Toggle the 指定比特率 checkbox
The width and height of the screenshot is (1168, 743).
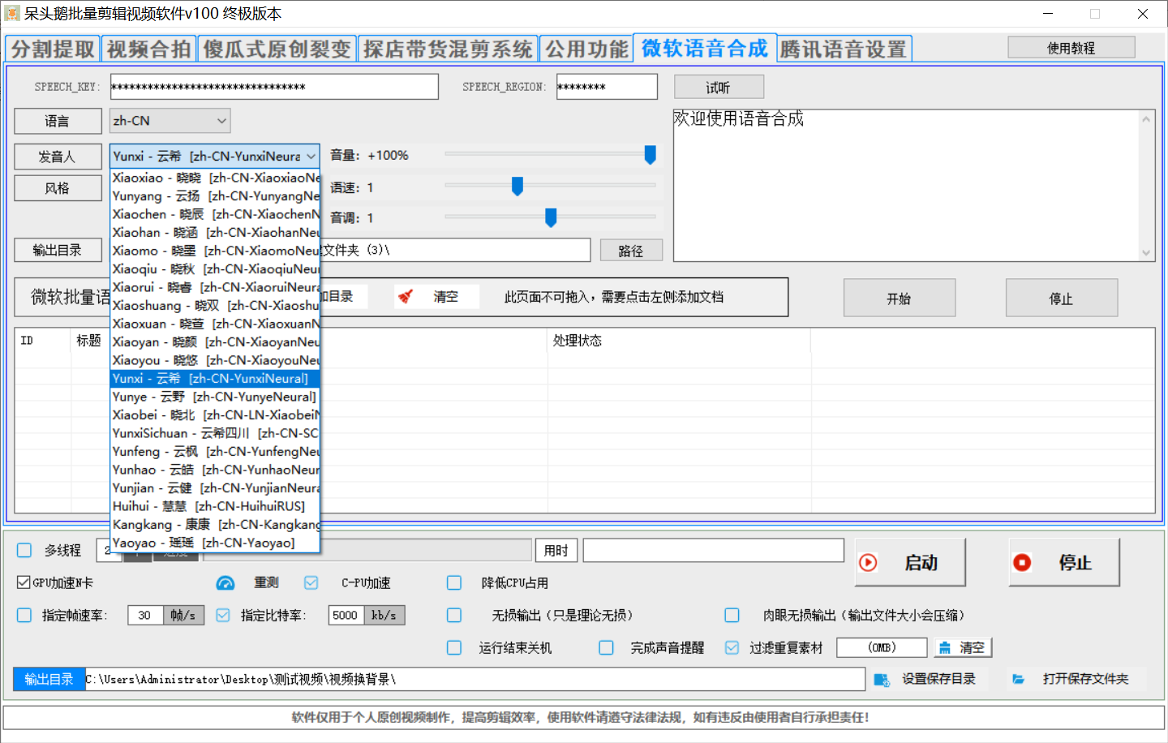[223, 615]
